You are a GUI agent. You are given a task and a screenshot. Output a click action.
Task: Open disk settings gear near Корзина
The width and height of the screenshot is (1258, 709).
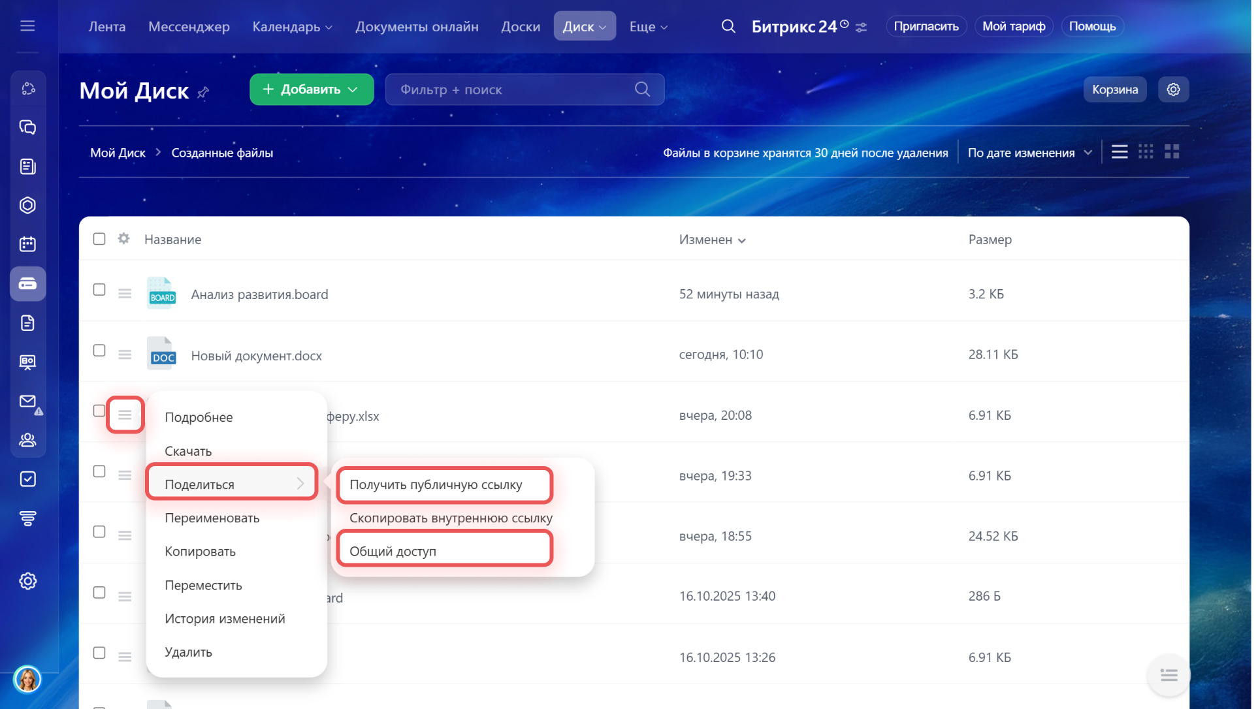[1173, 89]
